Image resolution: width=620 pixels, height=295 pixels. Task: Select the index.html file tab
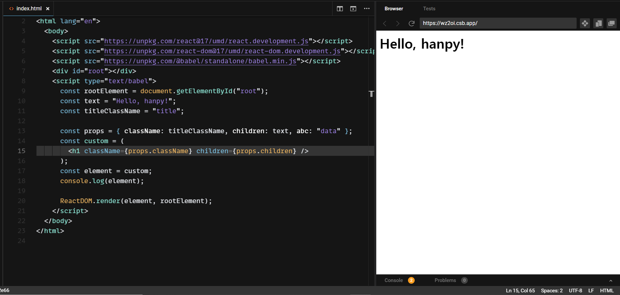(29, 9)
